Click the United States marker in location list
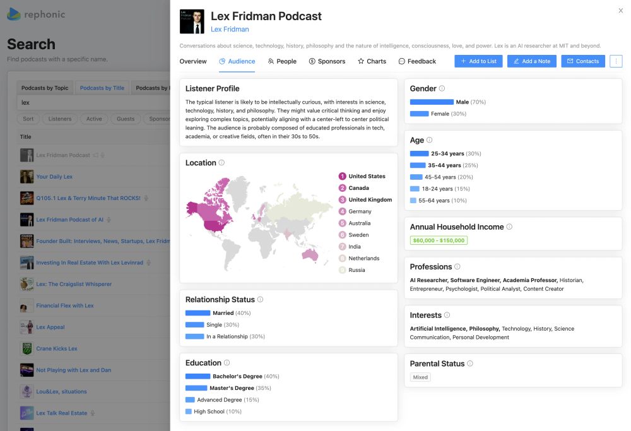The width and height of the screenshot is (631, 431). tap(343, 176)
